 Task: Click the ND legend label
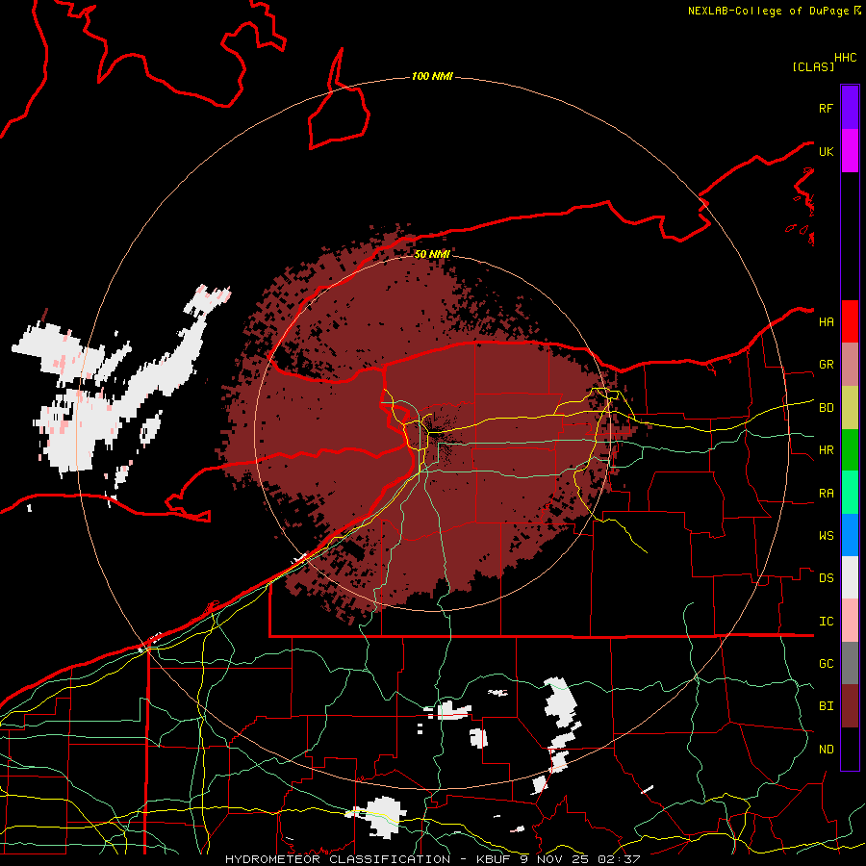826,750
